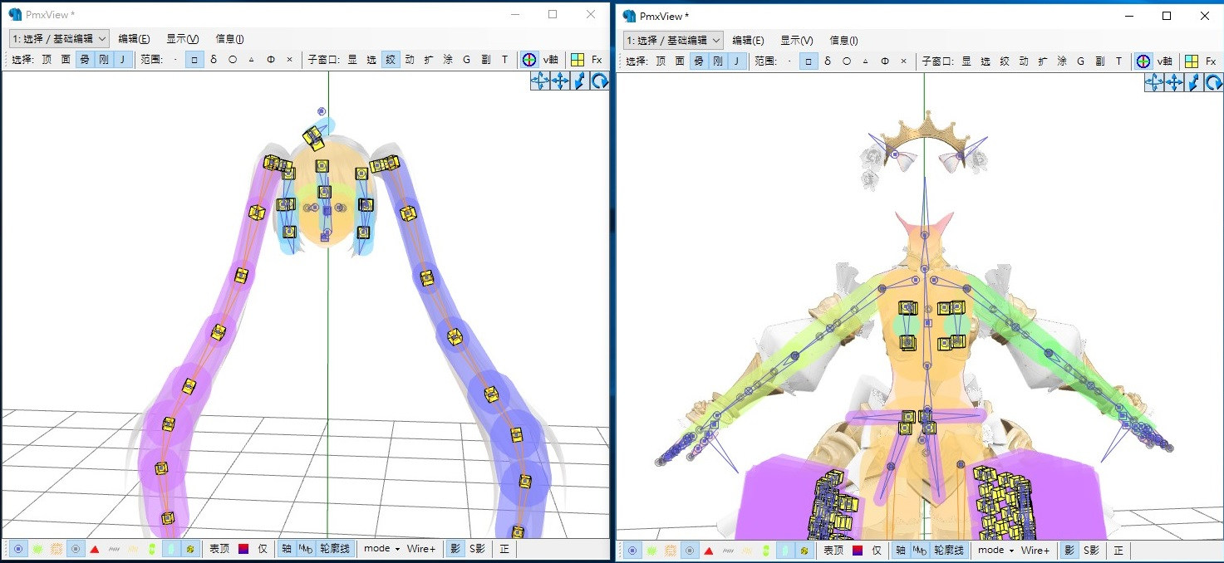Open the morph (动) subwindow icon
The height and width of the screenshot is (563, 1224).
411,61
